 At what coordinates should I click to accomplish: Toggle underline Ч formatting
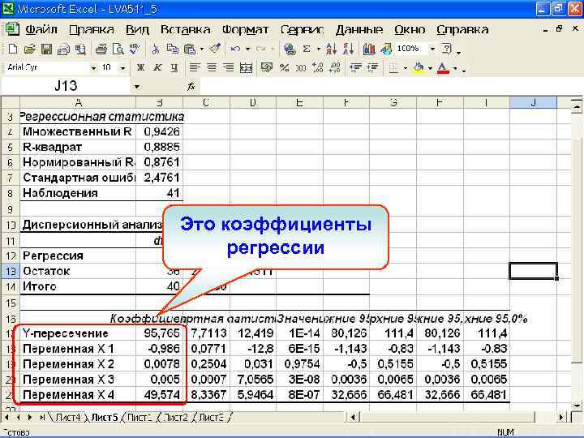coord(174,67)
